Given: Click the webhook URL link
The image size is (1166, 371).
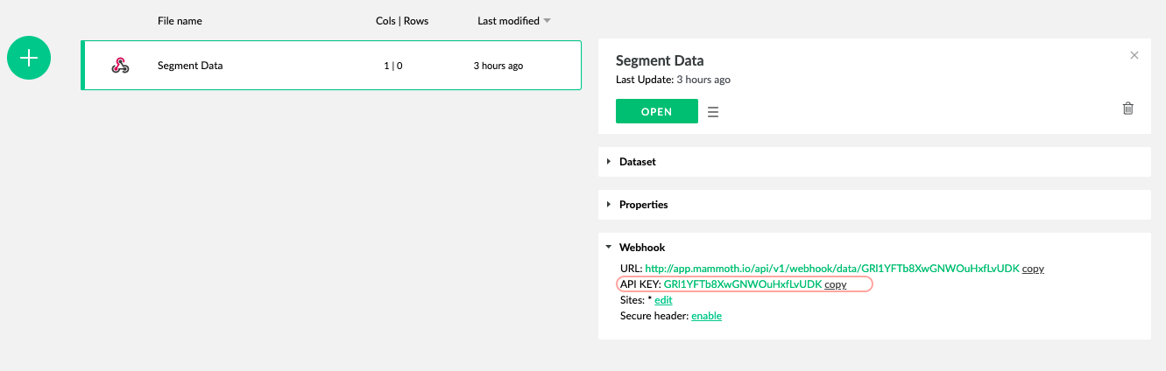Looking at the screenshot, I should [831, 269].
